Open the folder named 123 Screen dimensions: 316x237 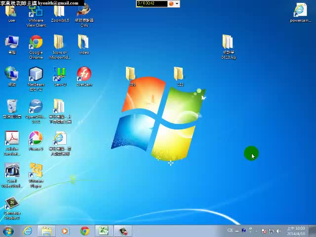pyautogui.click(x=179, y=77)
